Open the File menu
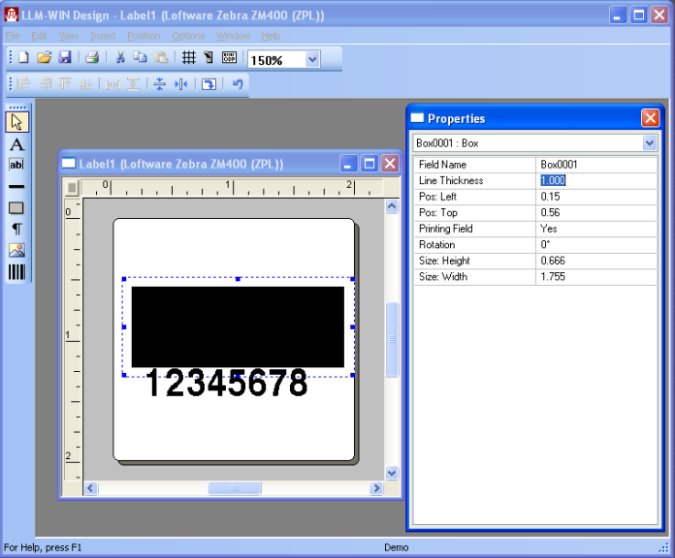This screenshot has width=675, height=558. click(13, 36)
